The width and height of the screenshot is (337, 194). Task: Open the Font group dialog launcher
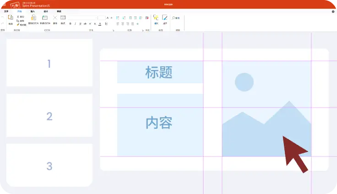113,30
